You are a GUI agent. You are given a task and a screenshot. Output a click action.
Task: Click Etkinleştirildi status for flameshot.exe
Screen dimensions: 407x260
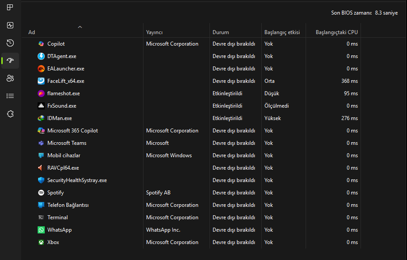227,93
